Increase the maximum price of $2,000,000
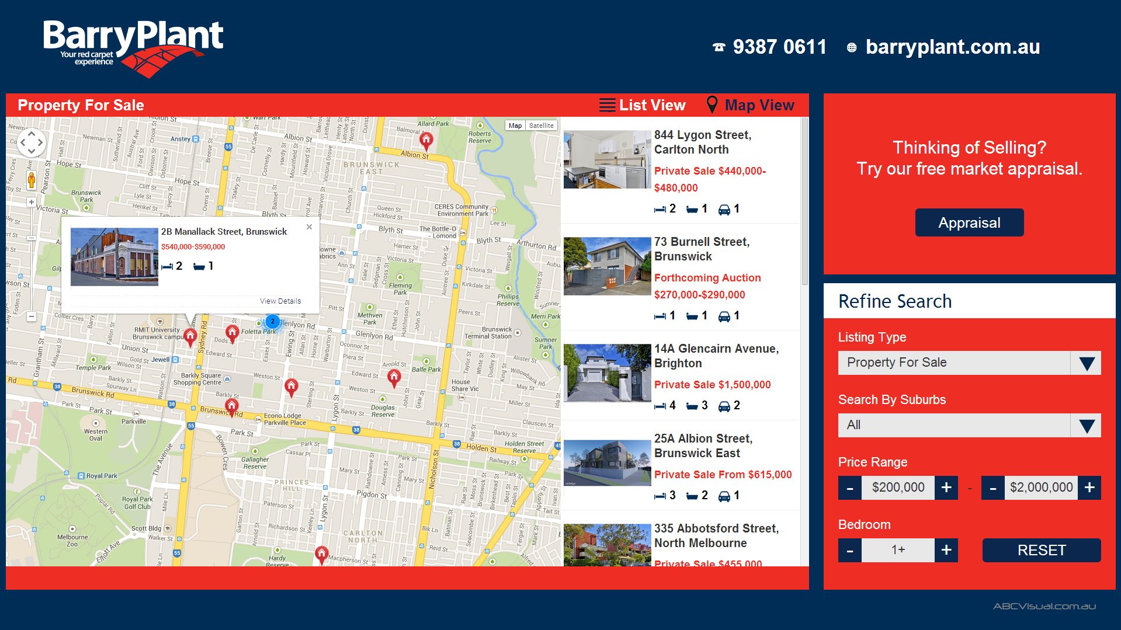Viewport: 1121px width, 630px height. pyautogui.click(x=1089, y=488)
